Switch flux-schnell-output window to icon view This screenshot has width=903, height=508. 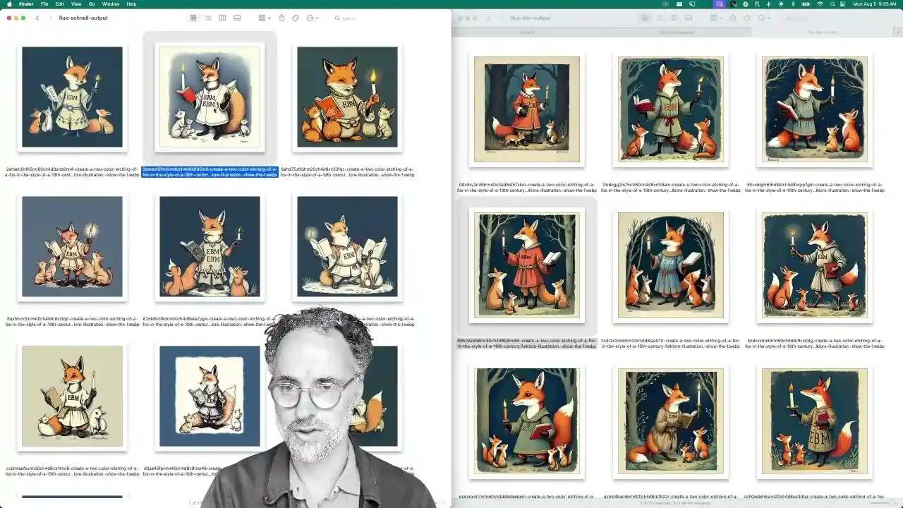point(193,18)
